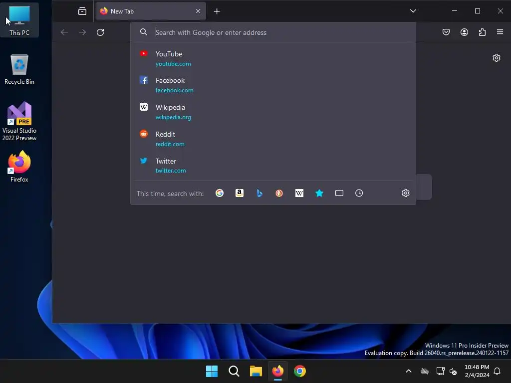Search this time with Wikipedia engine icon
The image size is (511, 383).
coord(299,193)
